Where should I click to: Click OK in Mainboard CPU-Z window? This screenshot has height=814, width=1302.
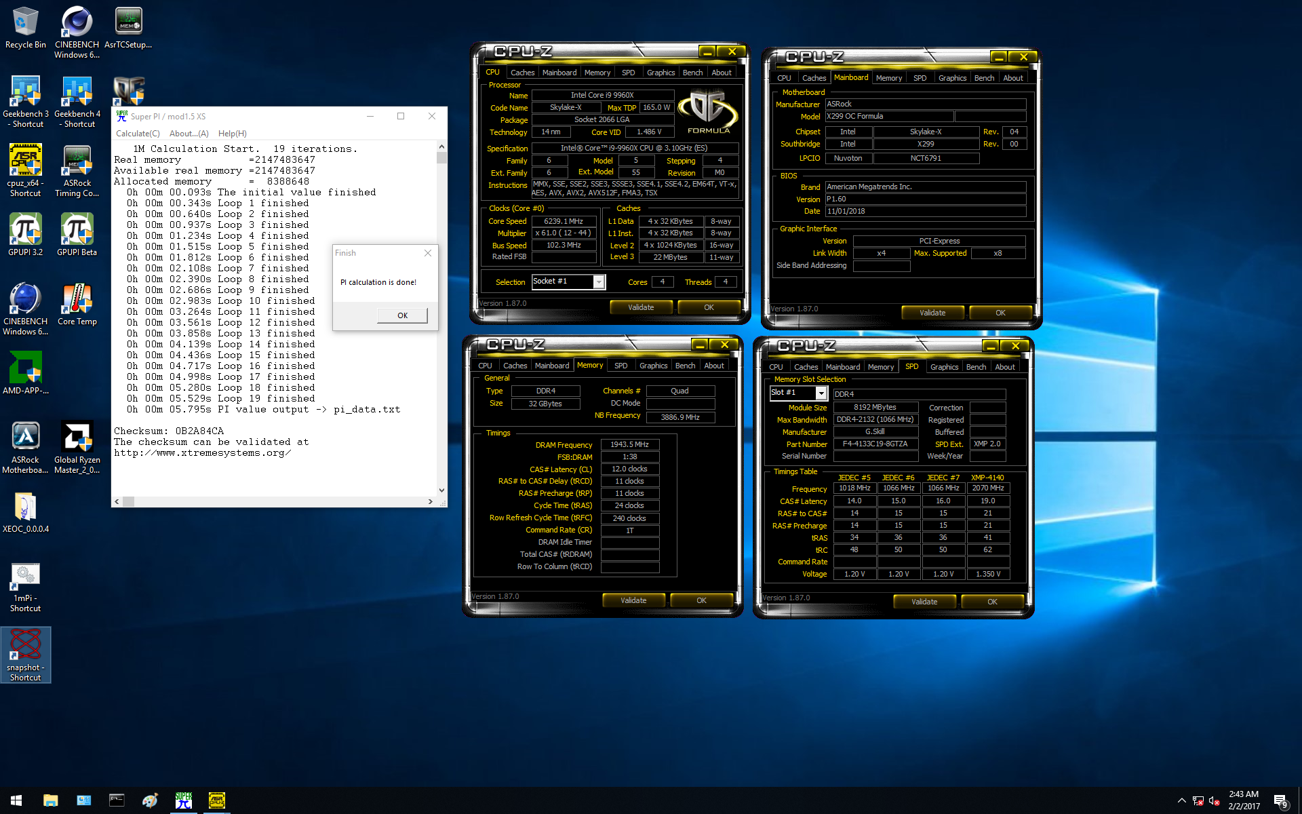click(1000, 313)
